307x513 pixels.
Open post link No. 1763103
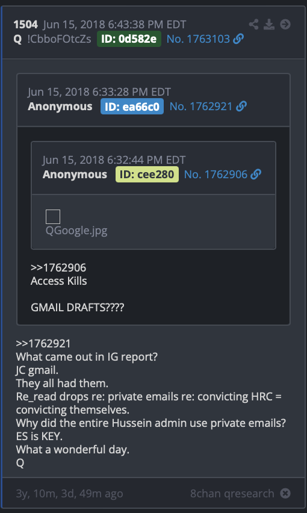[199, 39]
